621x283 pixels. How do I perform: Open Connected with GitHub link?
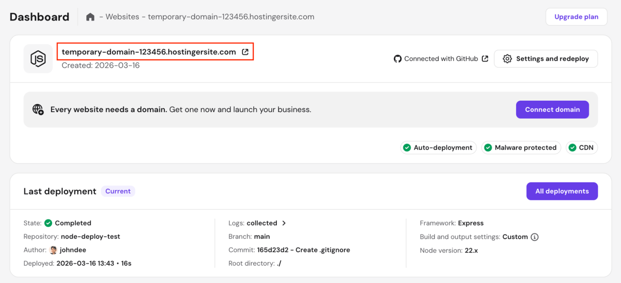(x=441, y=59)
